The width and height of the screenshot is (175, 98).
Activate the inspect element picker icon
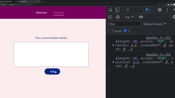[110, 10]
